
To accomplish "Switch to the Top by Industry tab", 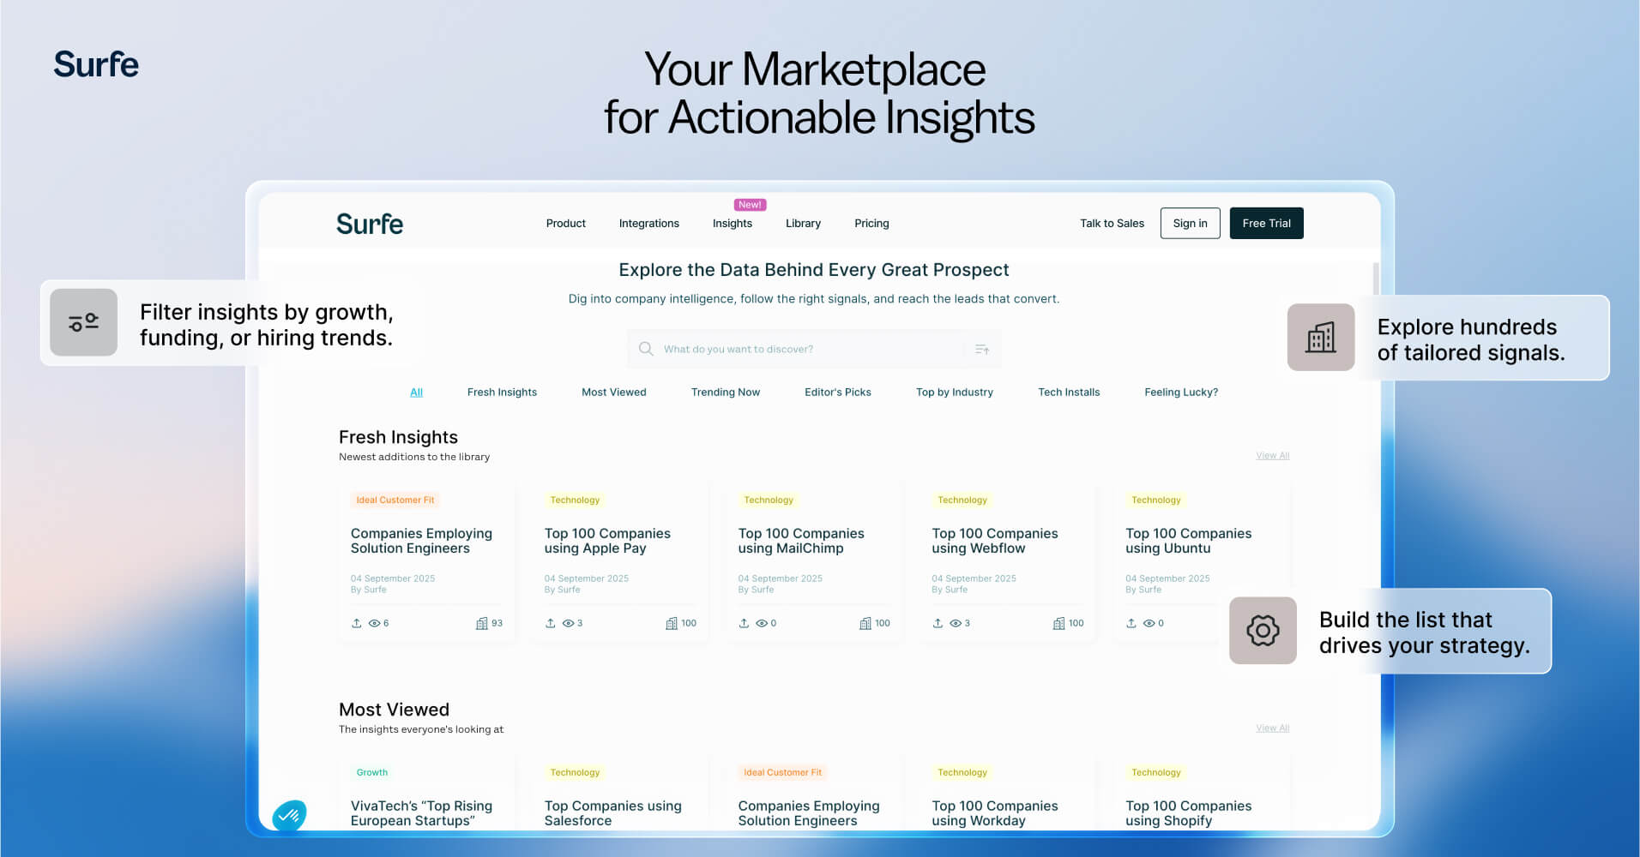I will [x=955, y=393].
